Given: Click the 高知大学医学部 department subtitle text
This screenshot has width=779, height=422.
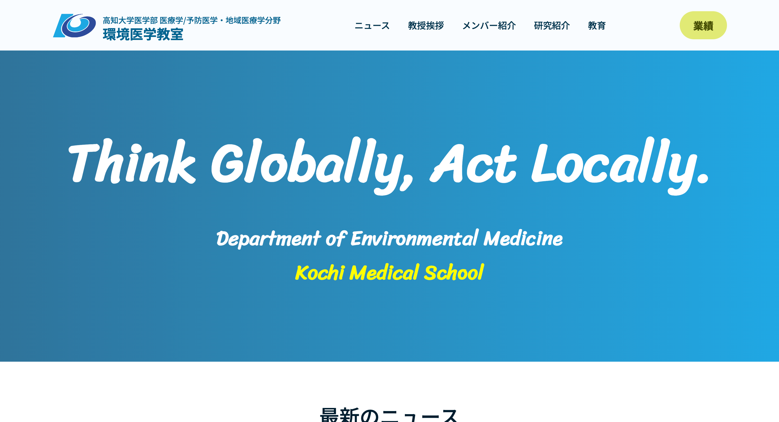Looking at the screenshot, I should pyautogui.click(x=192, y=20).
